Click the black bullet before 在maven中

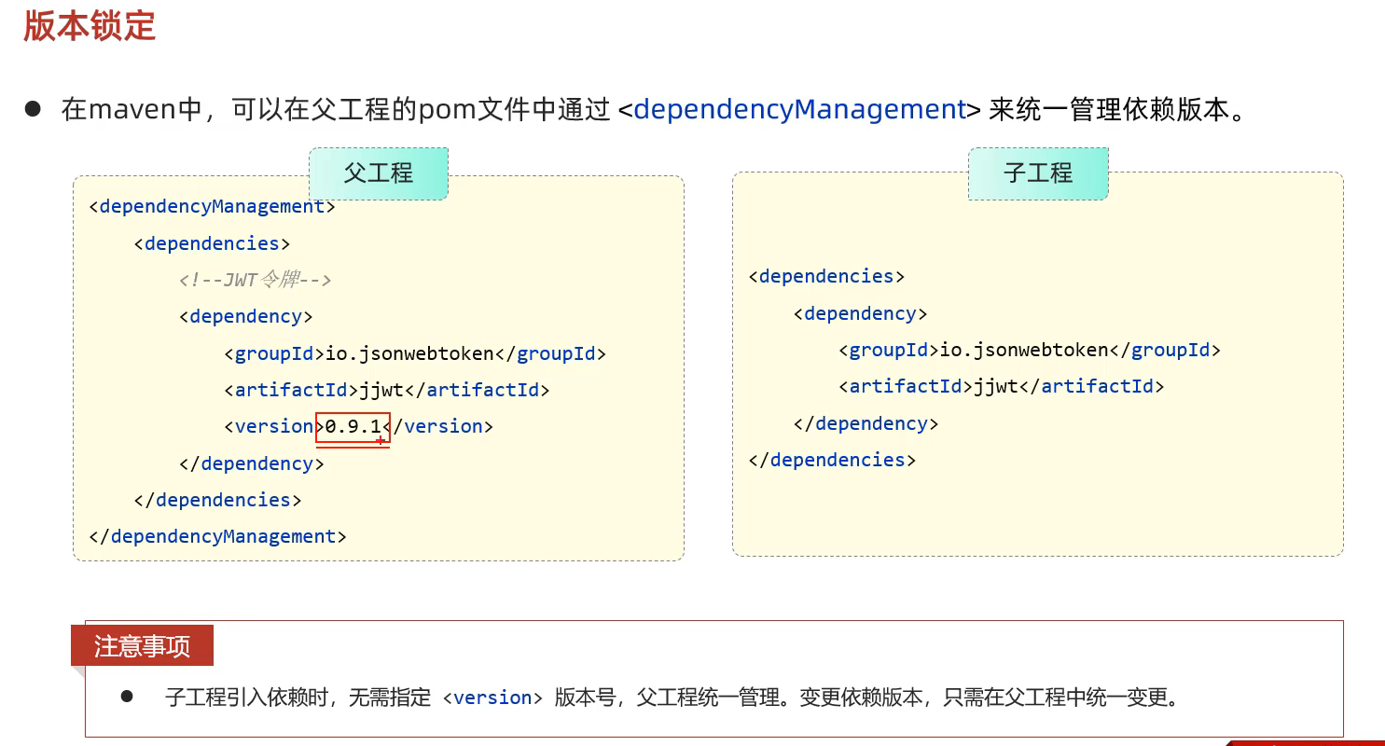[x=33, y=109]
